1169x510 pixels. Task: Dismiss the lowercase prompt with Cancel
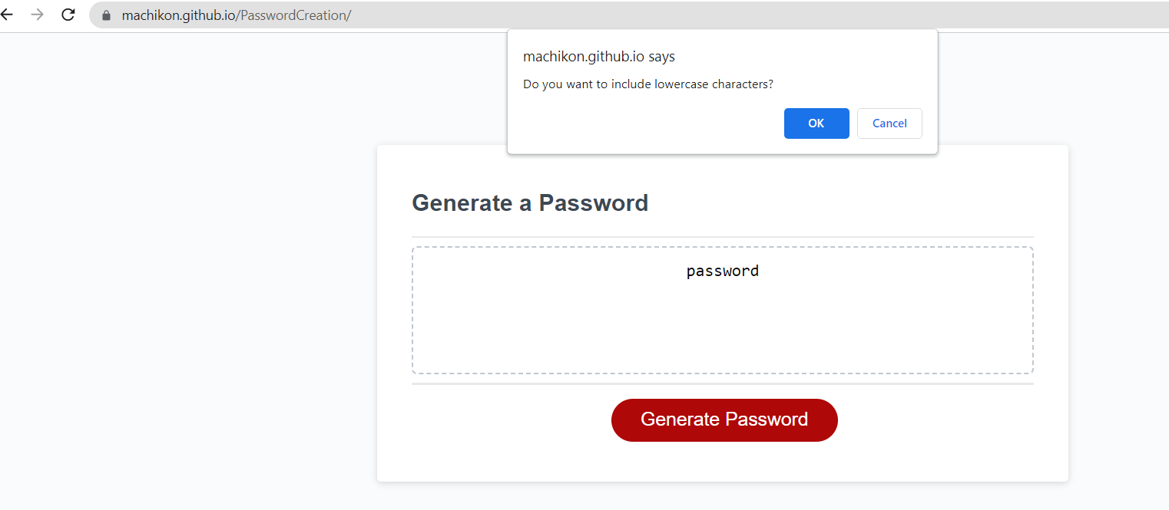click(889, 123)
